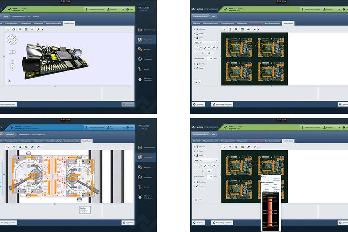Expand the Fluxer tree node in top-right window

pyautogui.click(x=194, y=33)
